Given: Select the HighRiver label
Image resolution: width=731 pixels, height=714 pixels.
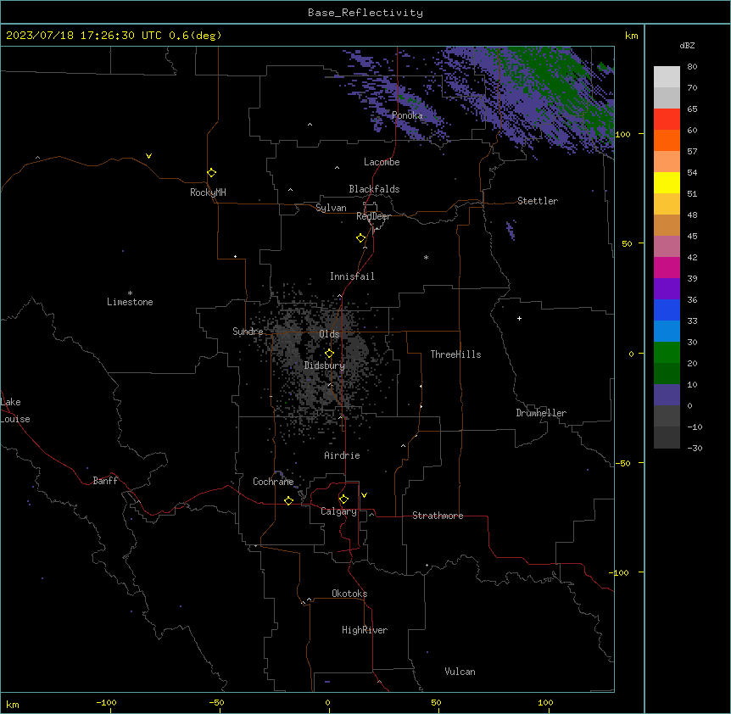Looking at the screenshot, I should pyautogui.click(x=365, y=630).
